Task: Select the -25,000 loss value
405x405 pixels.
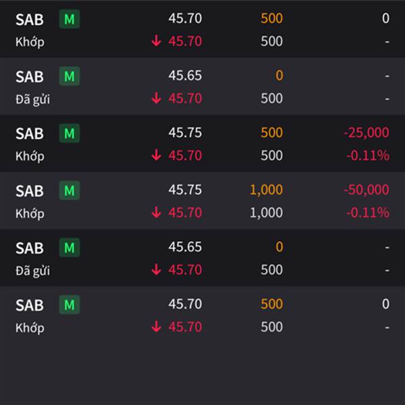Action: (x=367, y=132)
